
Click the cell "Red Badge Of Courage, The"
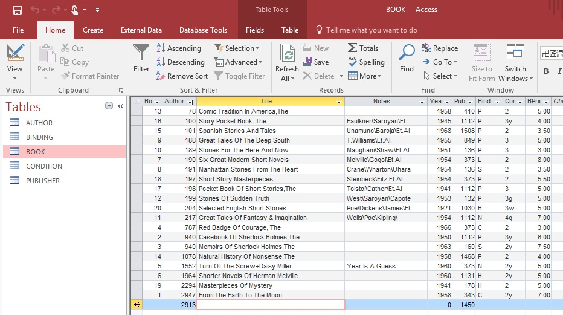271,227
